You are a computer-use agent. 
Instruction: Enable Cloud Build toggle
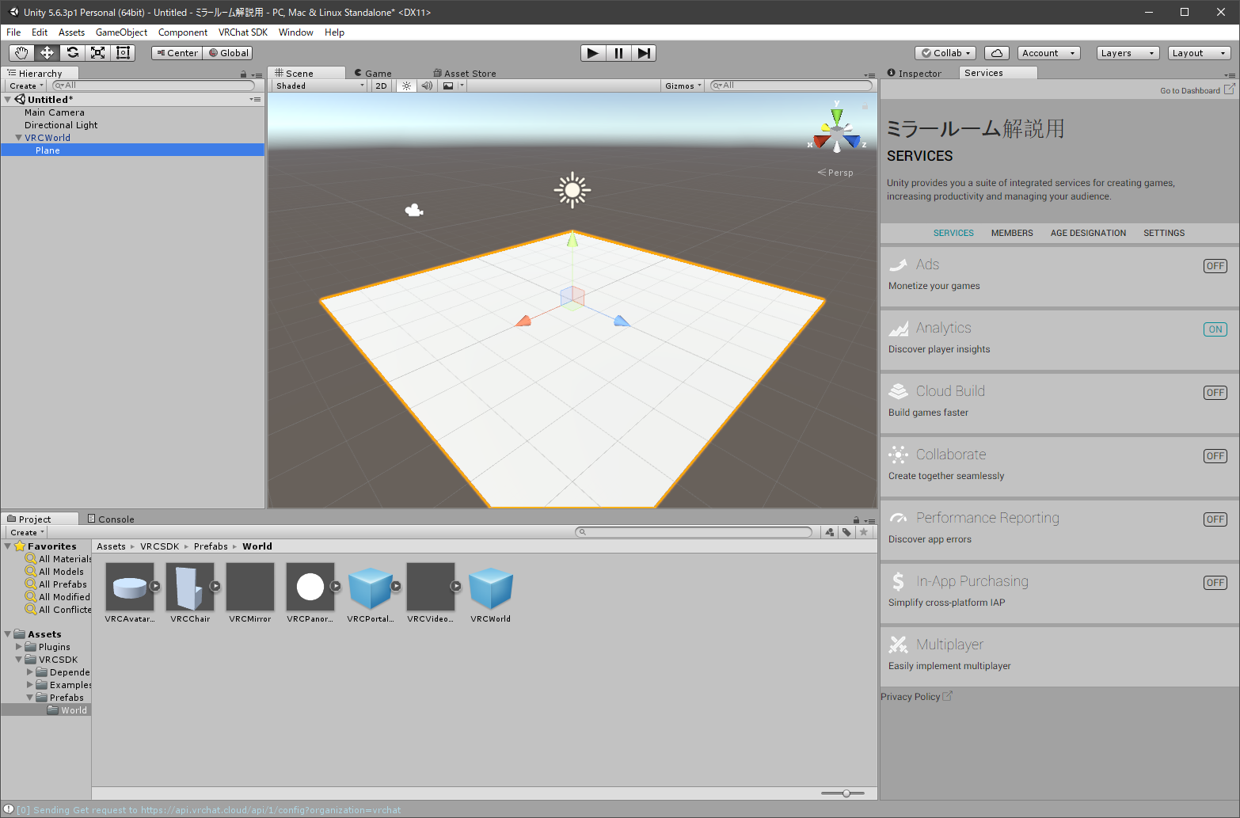[x=1215, y=393]
